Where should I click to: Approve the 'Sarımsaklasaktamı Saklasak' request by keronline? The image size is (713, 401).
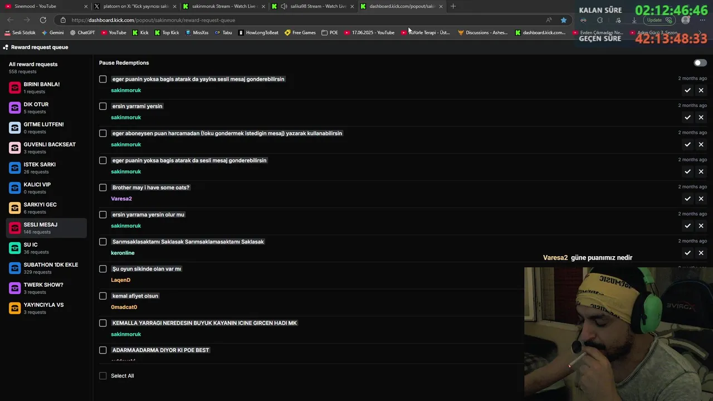pos(687,253)
